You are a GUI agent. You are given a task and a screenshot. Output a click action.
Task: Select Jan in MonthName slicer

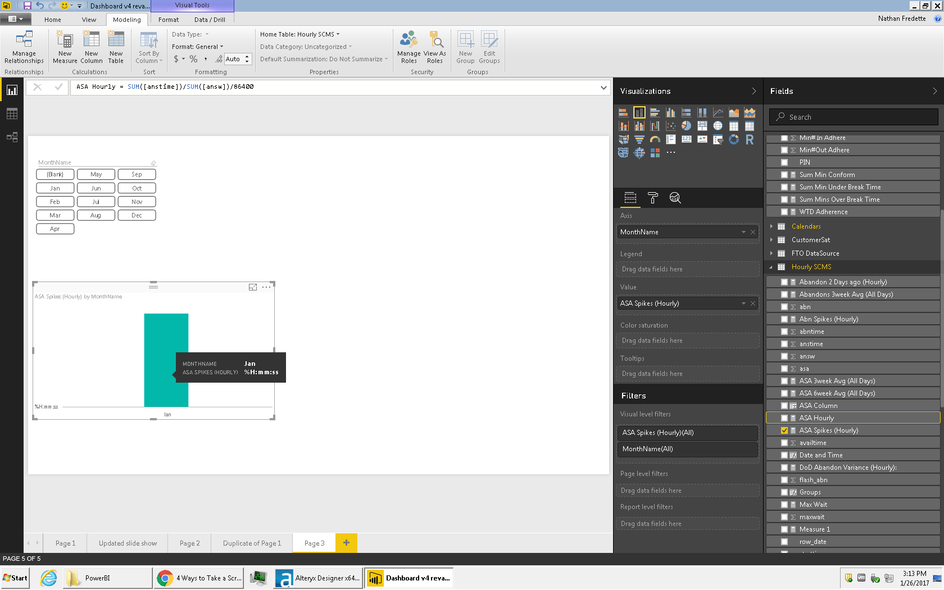click(55, 188)
